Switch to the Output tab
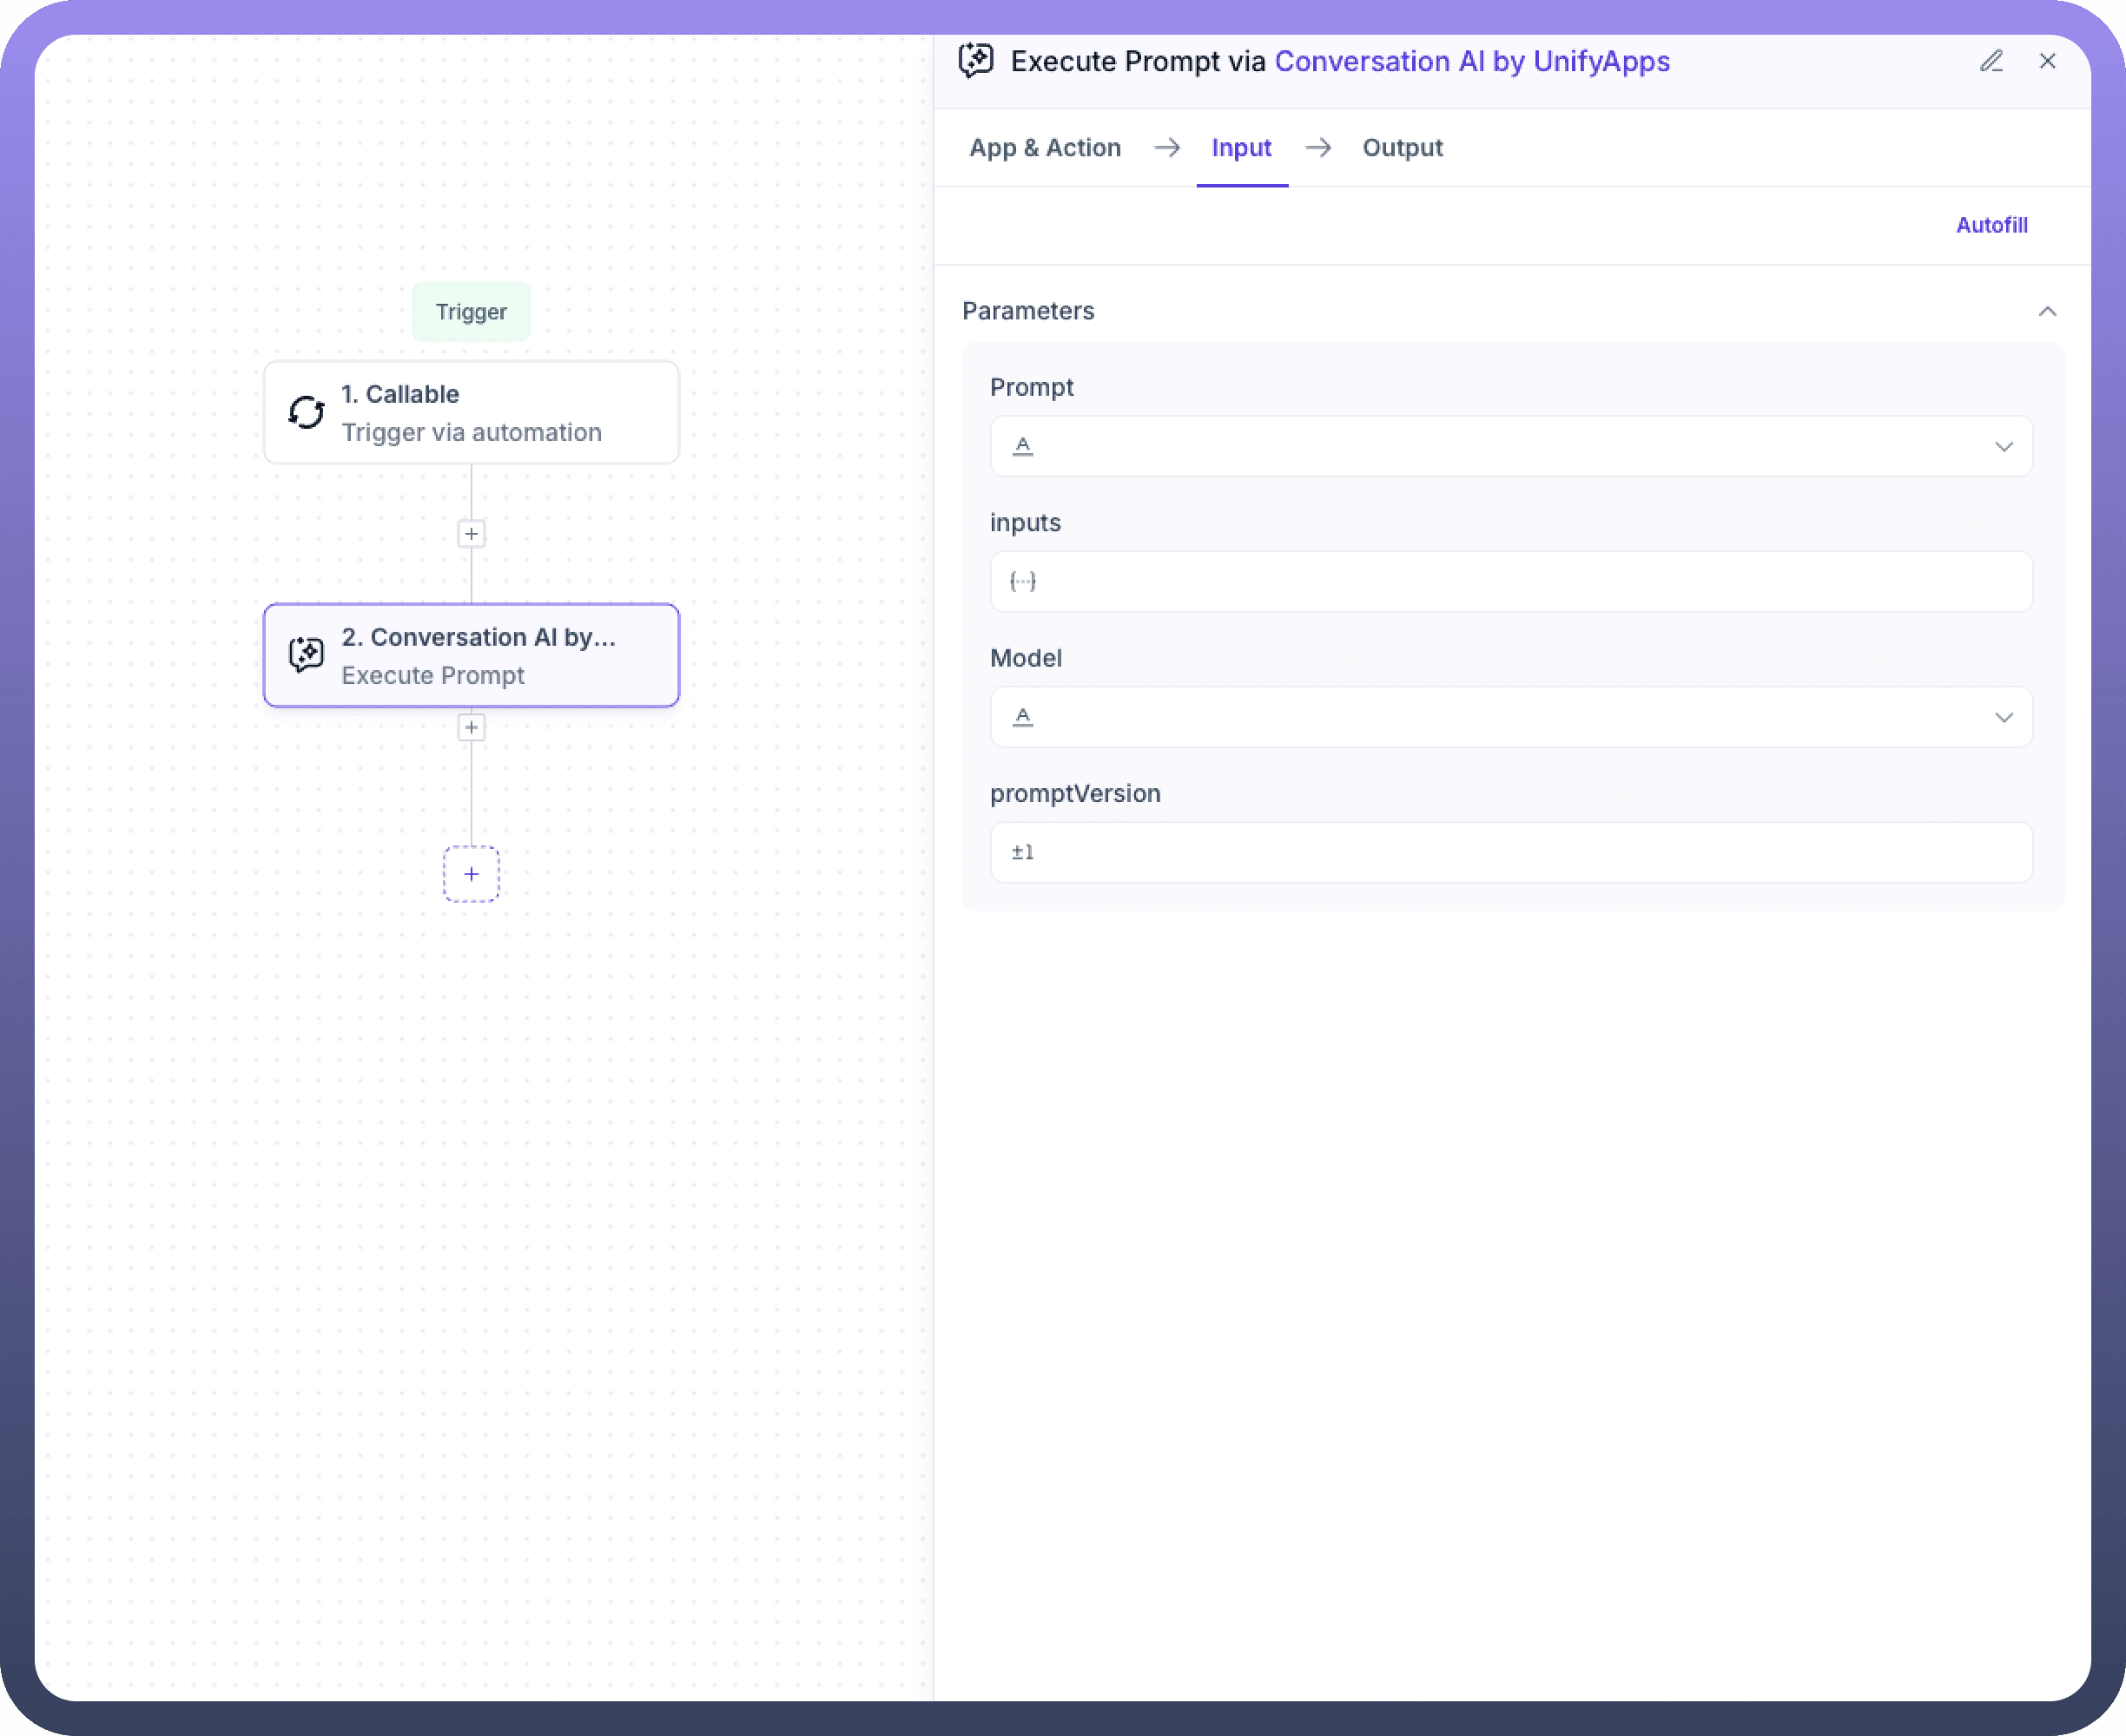2126x1736 pixels. tap(1402, 148)
